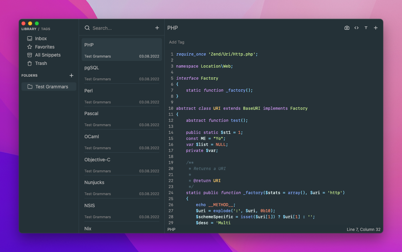Screen dimensions: 402x252
Task: Click the PHP snippet title in the editor header
Action: coord(173,28)
